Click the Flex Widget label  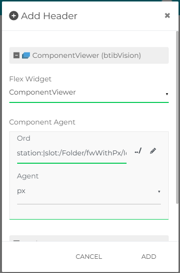[30, 79]
